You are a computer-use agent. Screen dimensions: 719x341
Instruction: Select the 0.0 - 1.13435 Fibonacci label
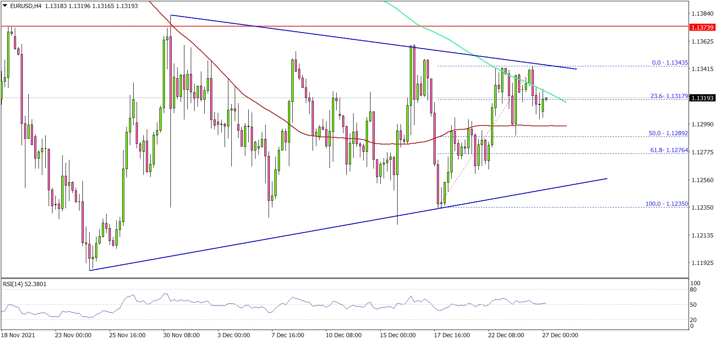click(x=670, y=63)
